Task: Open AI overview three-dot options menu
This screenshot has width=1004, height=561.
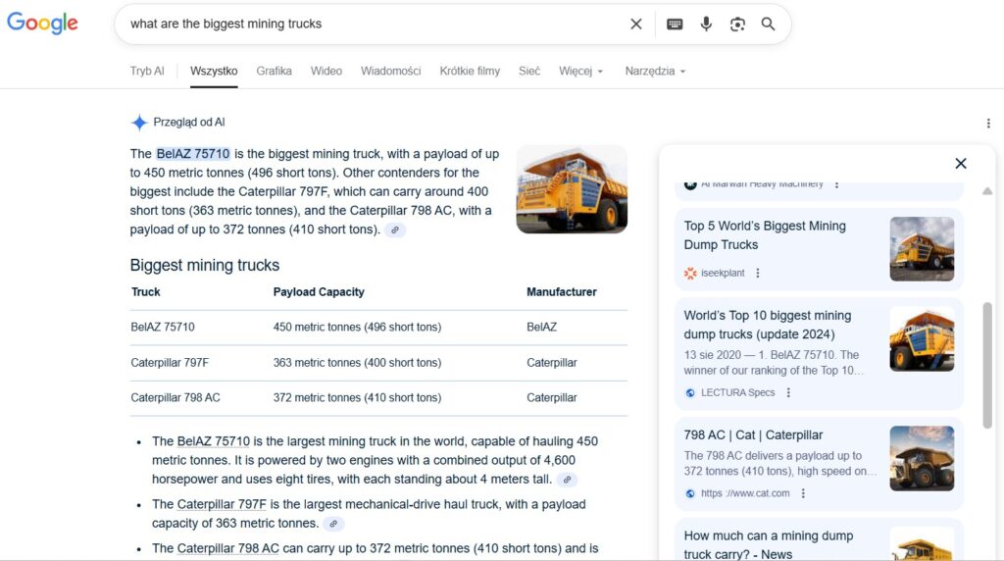Action: click(987, 123)
